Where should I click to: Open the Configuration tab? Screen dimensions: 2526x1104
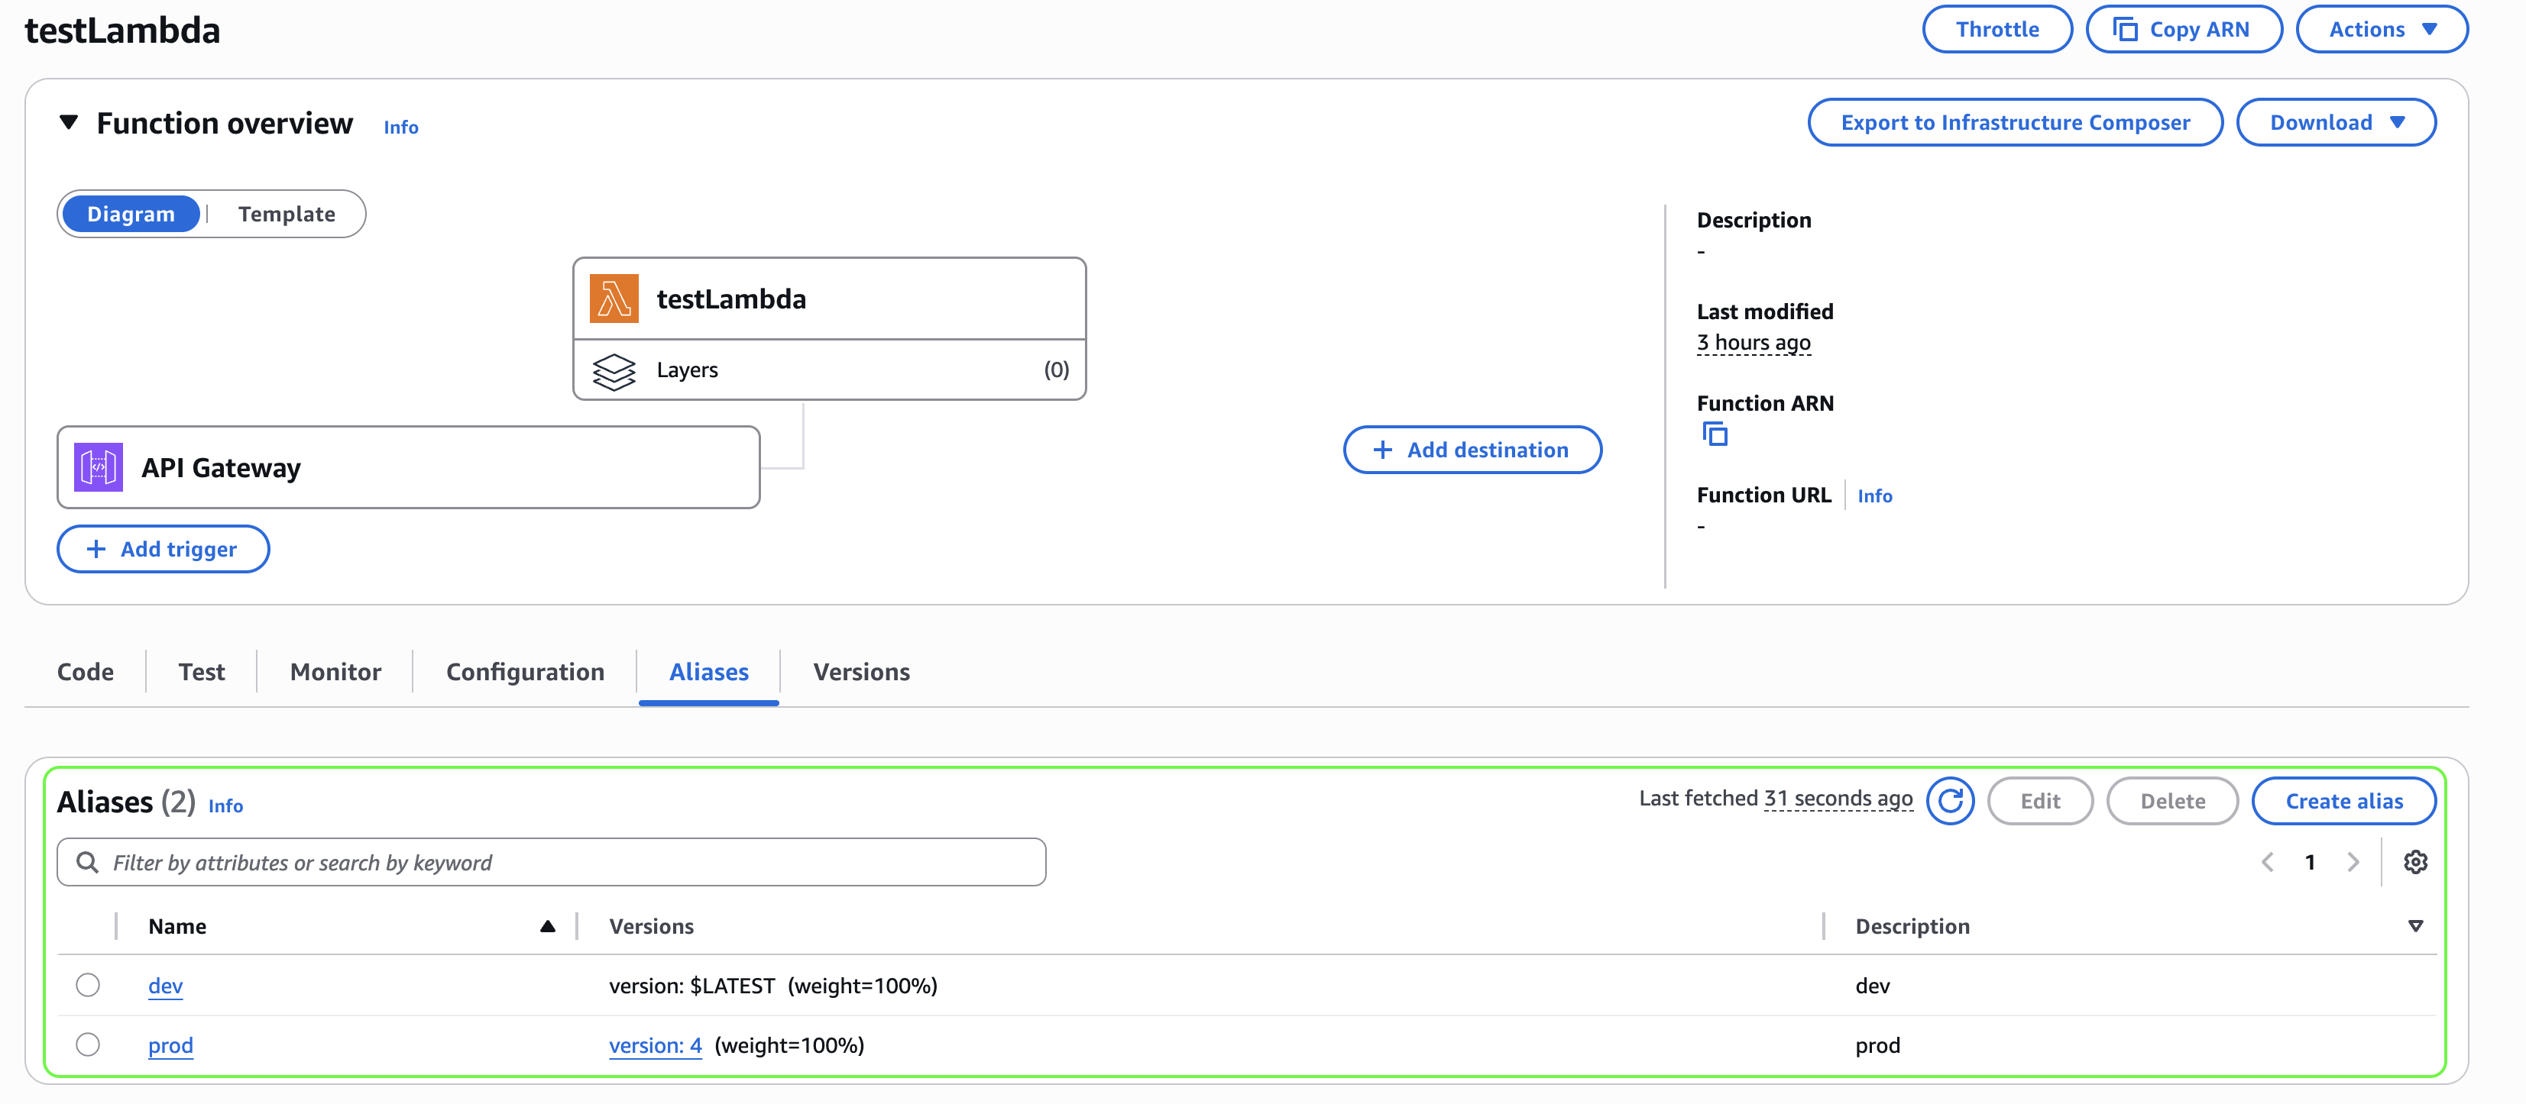(x=525, y=672)
